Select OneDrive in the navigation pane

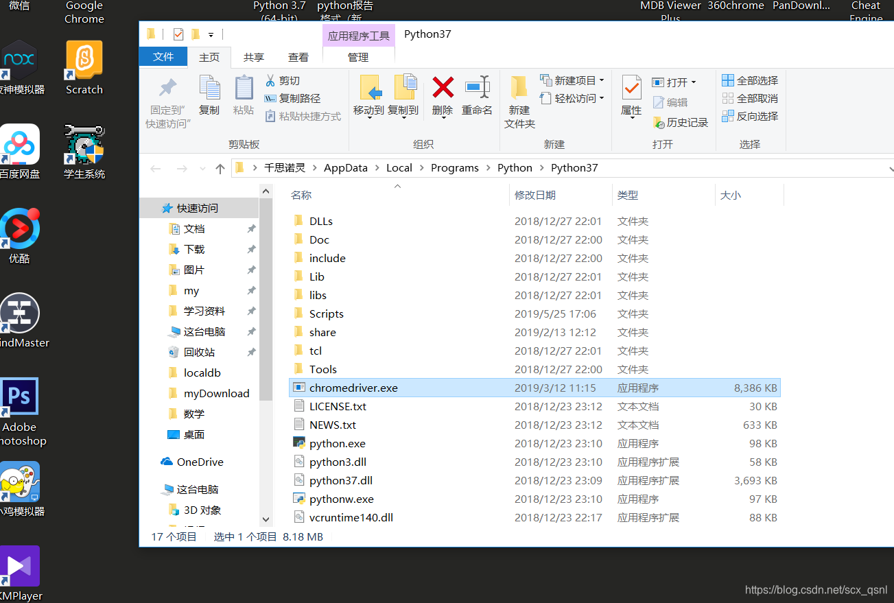pyautogui.click(x=200, y=462)
